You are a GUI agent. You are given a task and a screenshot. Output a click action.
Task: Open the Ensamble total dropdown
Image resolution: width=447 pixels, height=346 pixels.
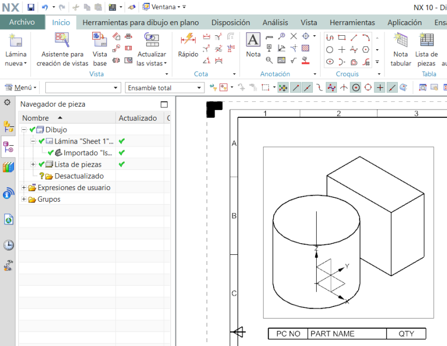164,88
